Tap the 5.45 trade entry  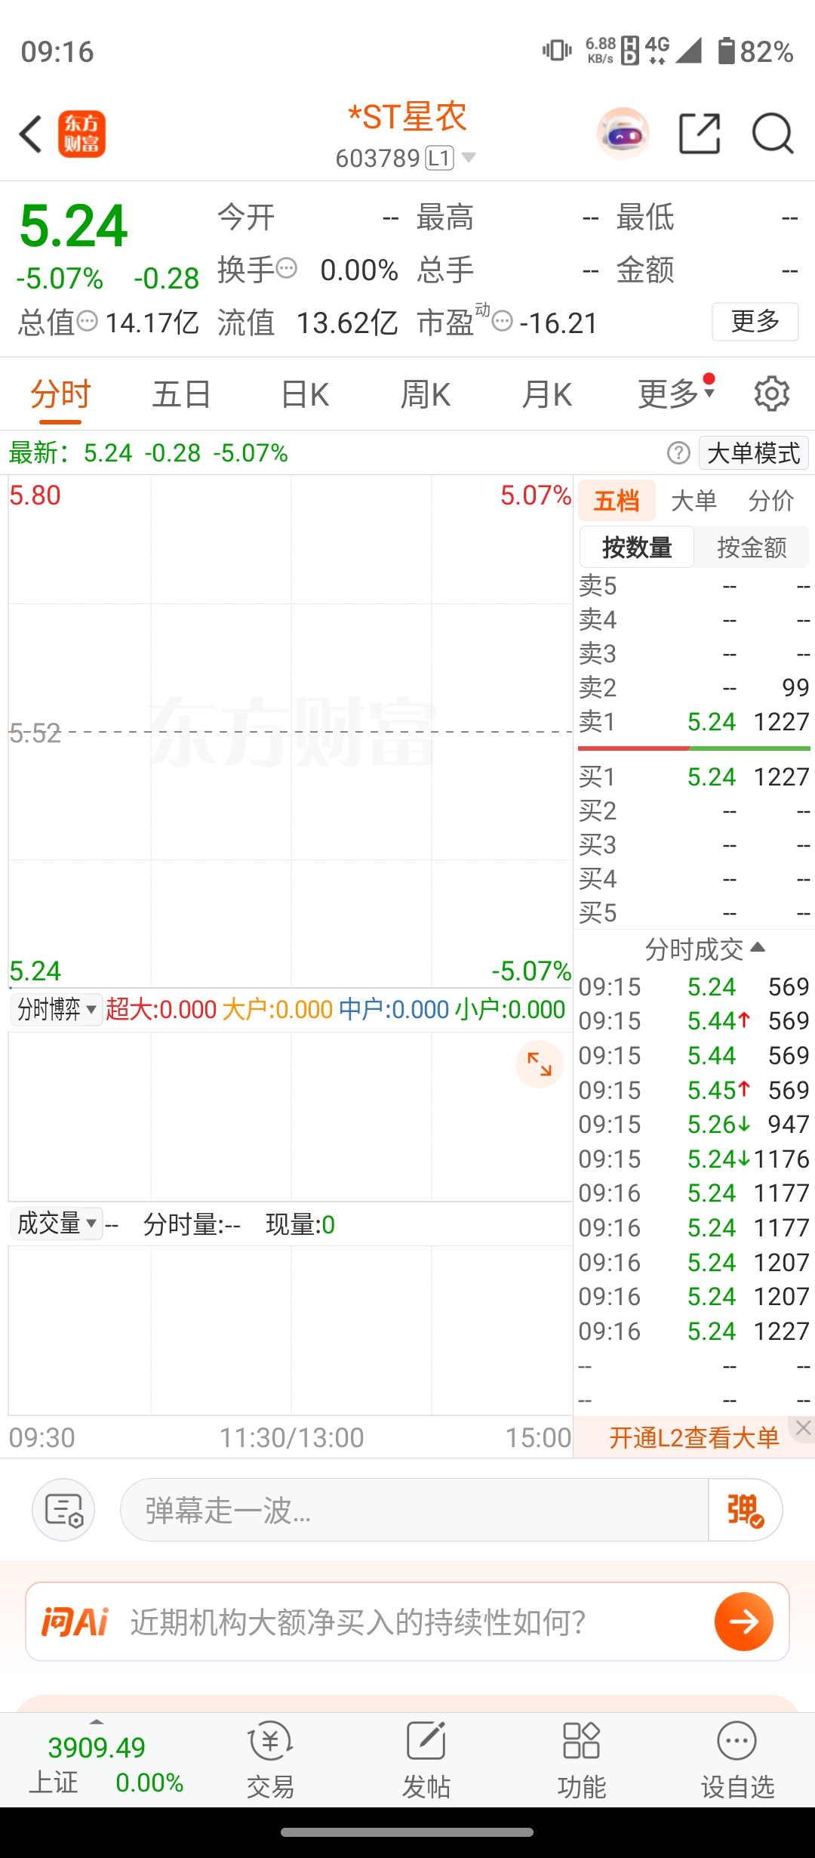[x=694, y=1090]
